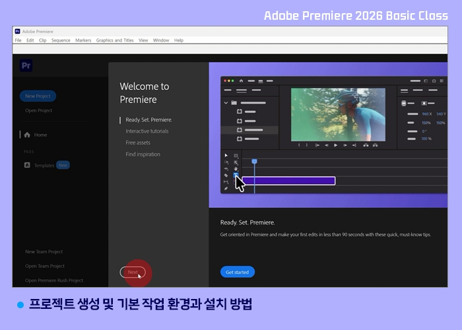462x330 pixels.
Task: Open the View menu
Action: coord(143,40)
